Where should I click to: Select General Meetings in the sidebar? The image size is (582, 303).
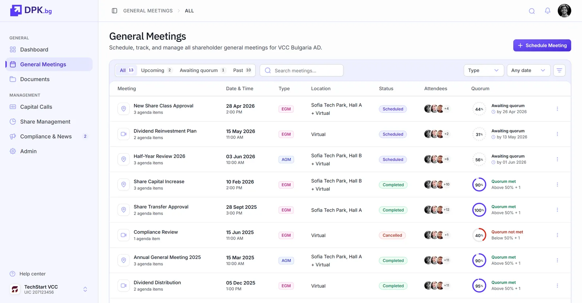click(x=49, y=64)
